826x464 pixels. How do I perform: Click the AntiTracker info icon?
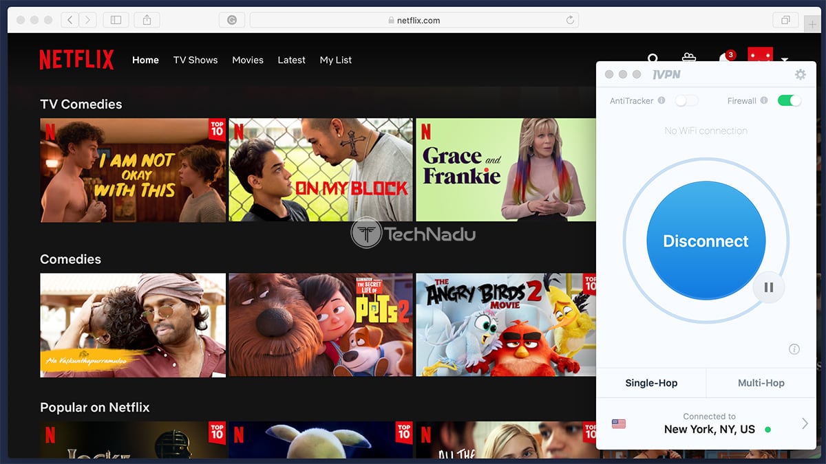(661, 100)
